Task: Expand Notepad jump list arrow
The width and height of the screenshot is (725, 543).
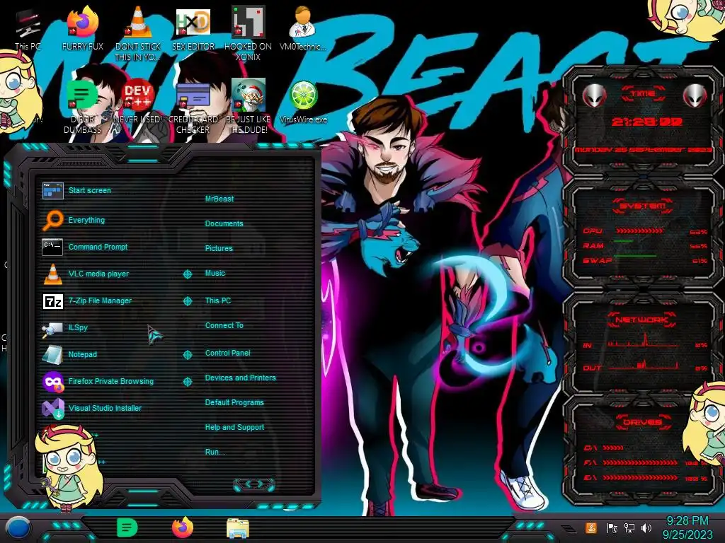Action: (x=187, y=355)
